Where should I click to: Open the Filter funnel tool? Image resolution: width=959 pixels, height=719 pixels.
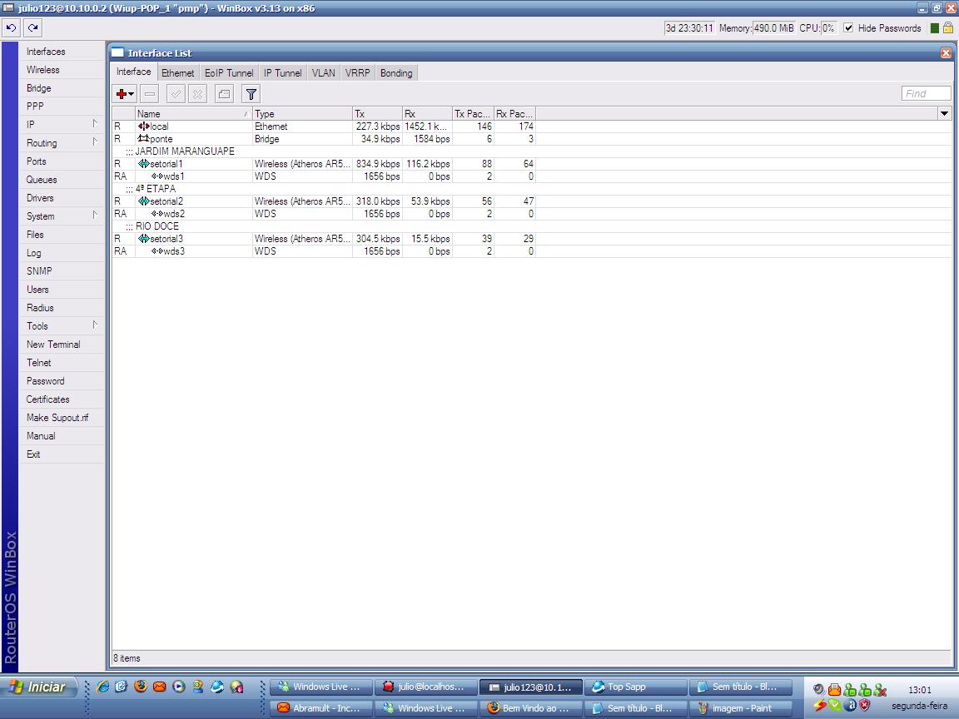(251, 93)
